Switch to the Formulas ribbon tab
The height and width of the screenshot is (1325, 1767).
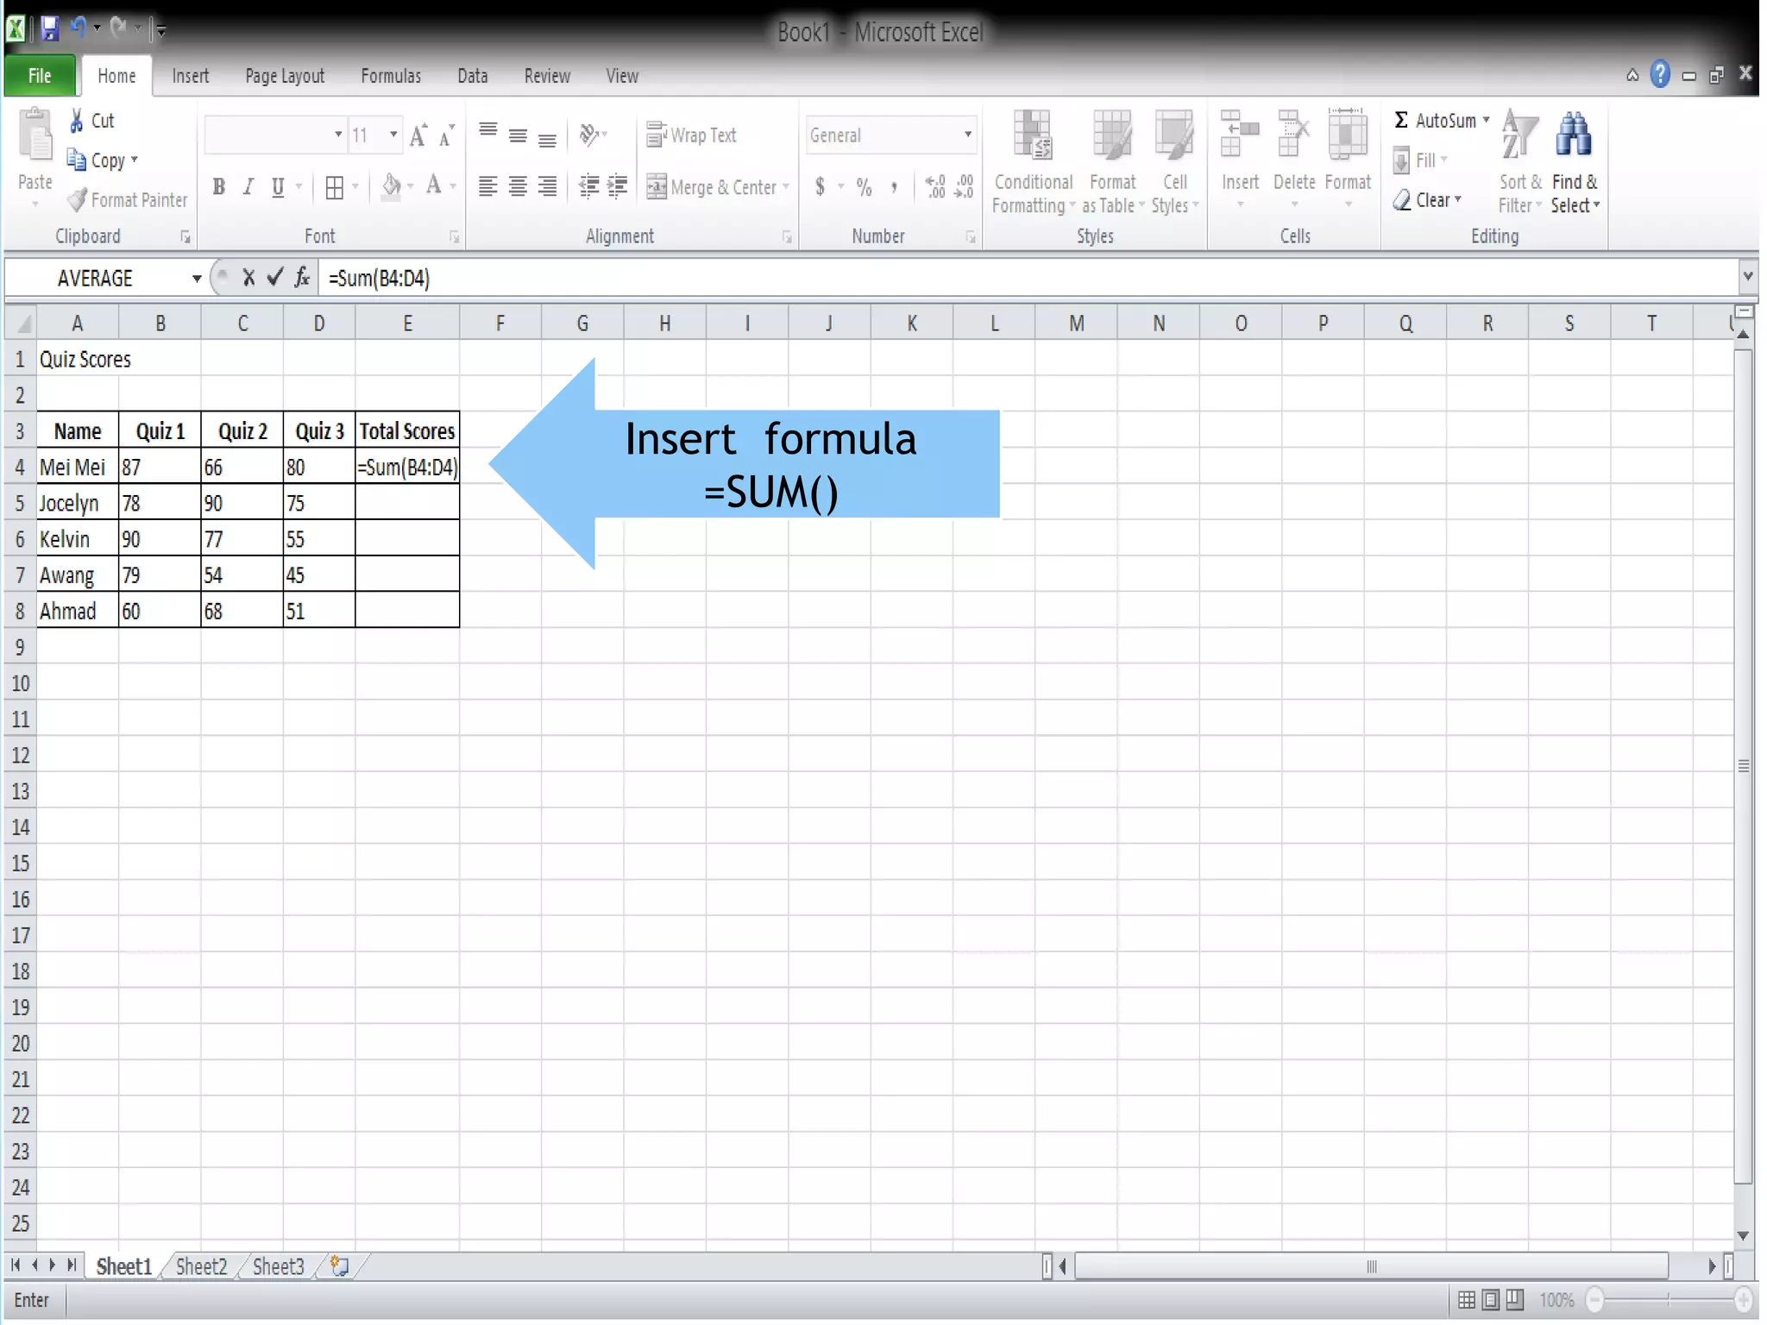[391, 76]
